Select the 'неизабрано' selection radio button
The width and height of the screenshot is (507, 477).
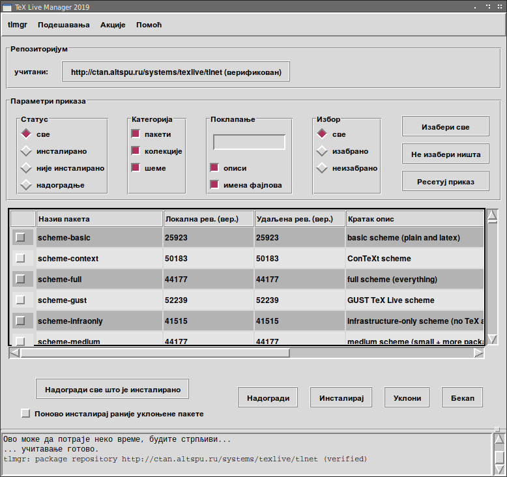pos(322,168)
